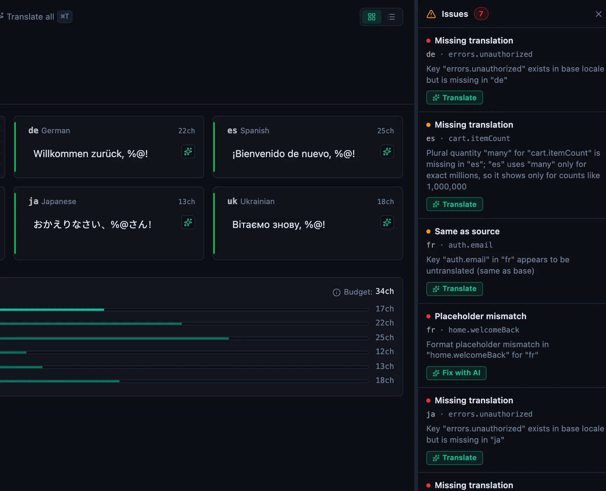The image size is (606, 491).
Task: Edit Spanish text ¡Bienvenido de nuevo
Action: coord(294,154)
